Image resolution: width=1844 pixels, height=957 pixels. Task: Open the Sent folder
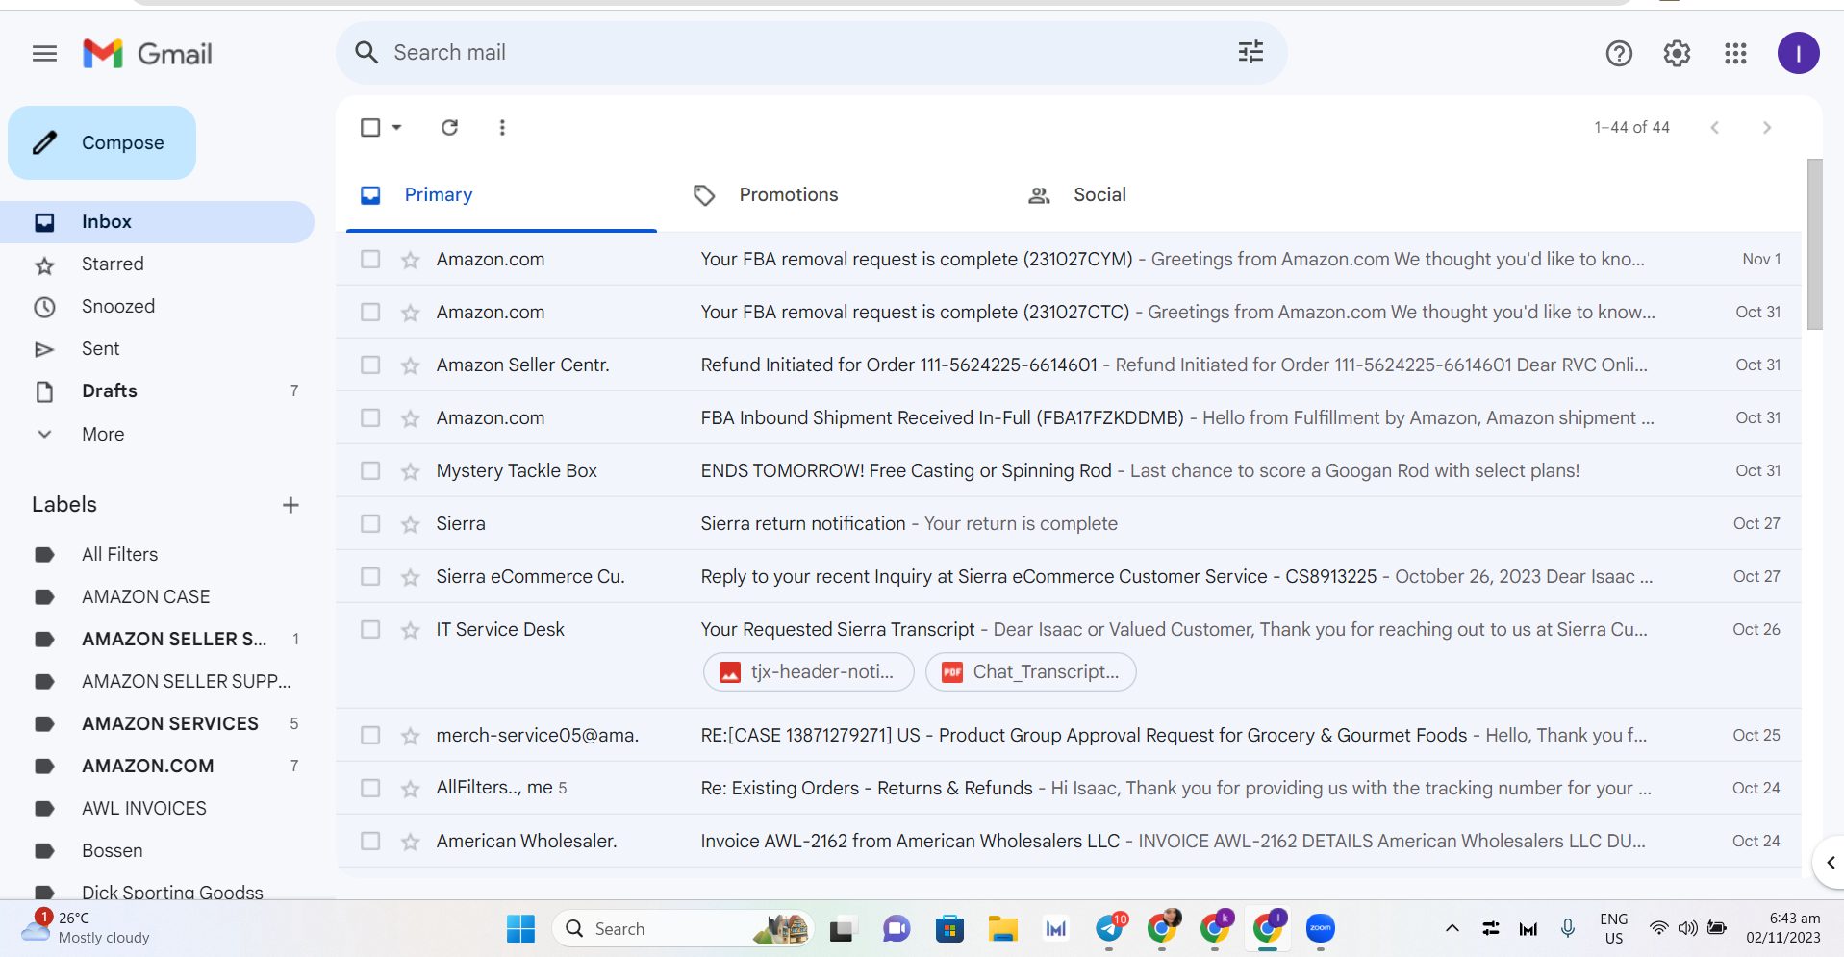157,349
